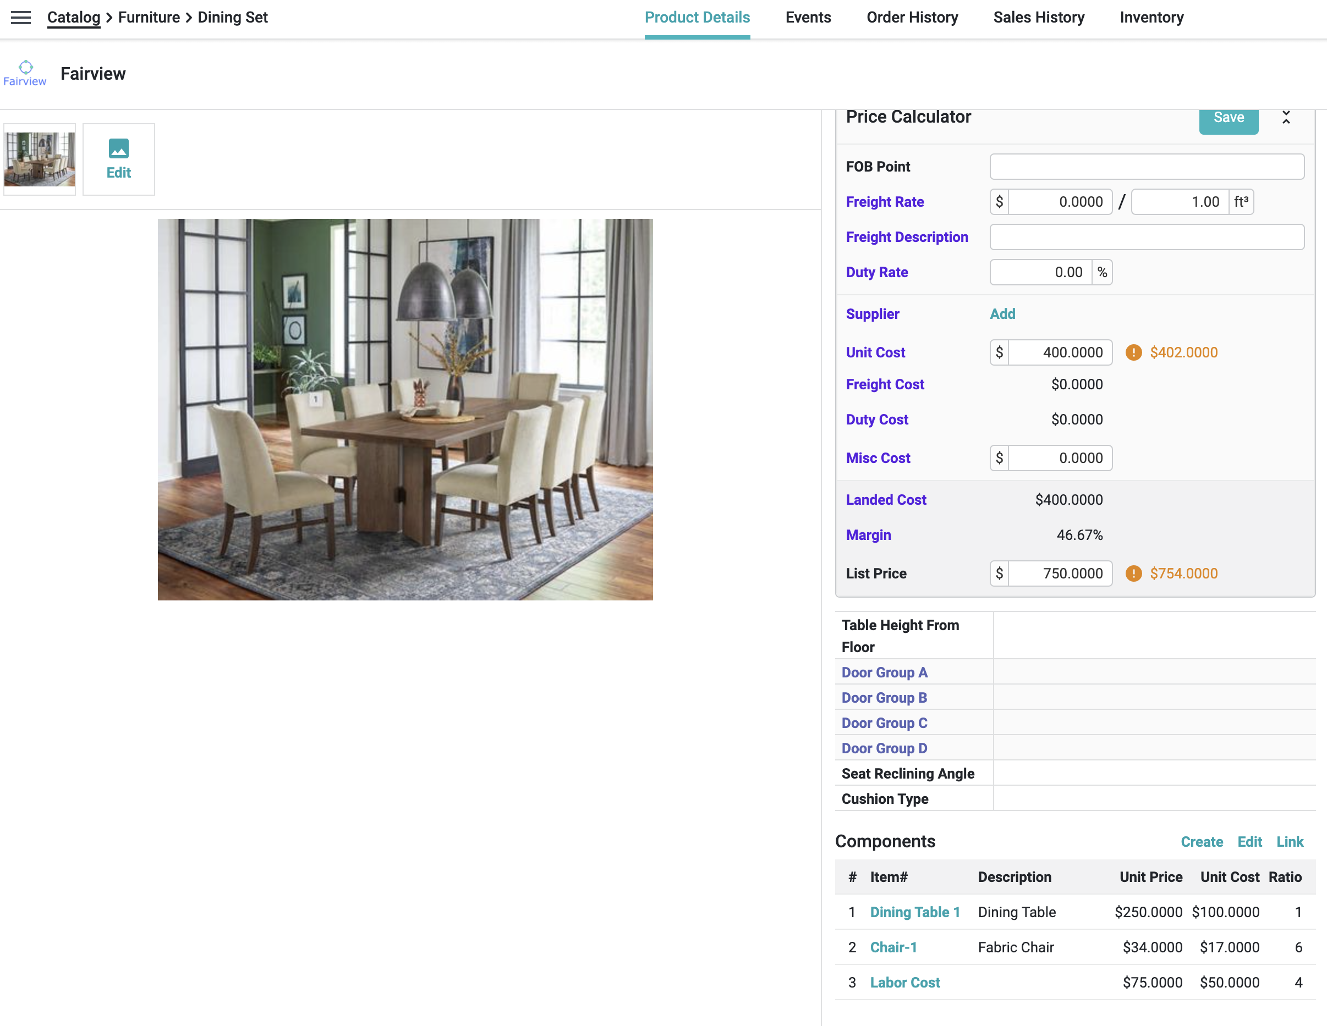Click into the FOB Point field

tap(1146, 167)
